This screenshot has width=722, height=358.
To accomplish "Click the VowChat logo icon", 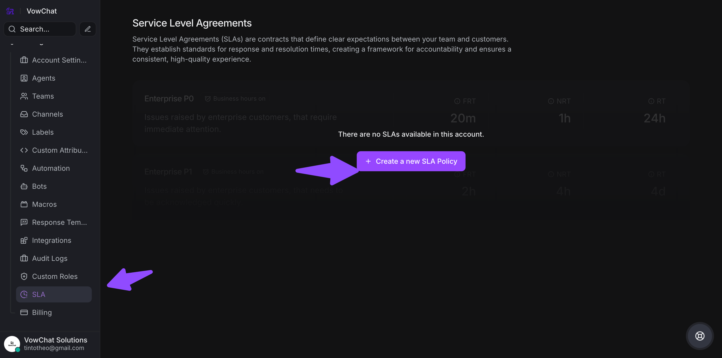I will pyautogui.click(x=10, y=11).
